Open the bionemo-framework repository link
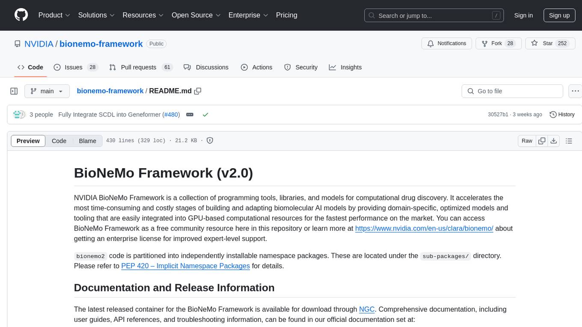Image resolution: width=582 pixels, height=327 pixels. (x=101, y=44)
